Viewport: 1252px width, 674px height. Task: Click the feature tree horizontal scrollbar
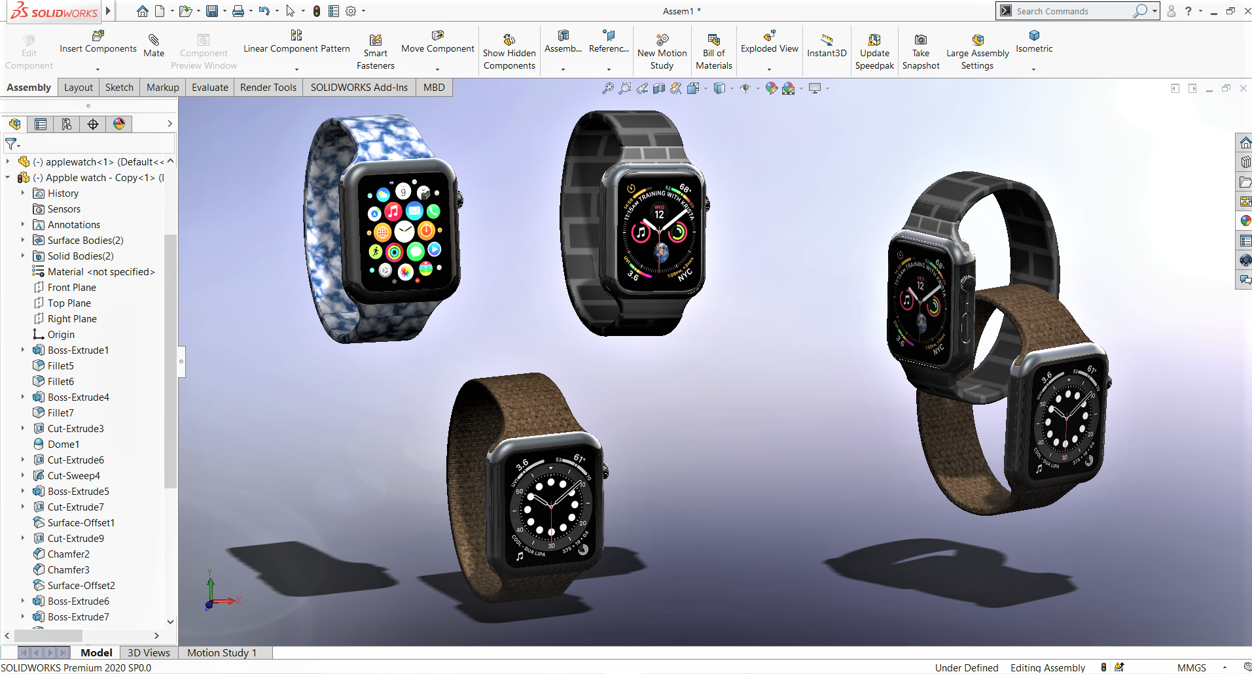(48, 635)
